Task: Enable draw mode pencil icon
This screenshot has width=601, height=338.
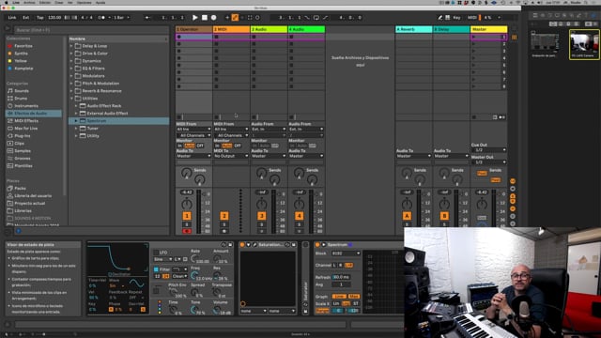Action: (x=440, y=17)
